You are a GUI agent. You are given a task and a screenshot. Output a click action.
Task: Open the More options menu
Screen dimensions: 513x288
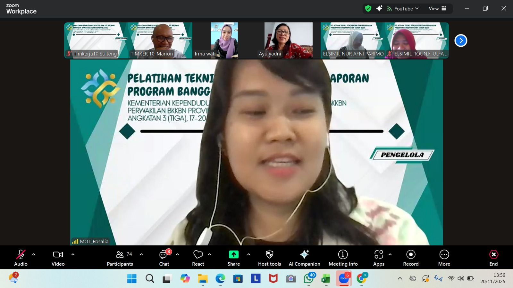point(444,258)
